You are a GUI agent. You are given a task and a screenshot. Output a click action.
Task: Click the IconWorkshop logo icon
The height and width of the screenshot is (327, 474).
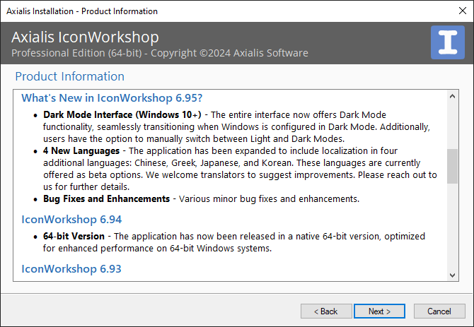click(448, 42)
